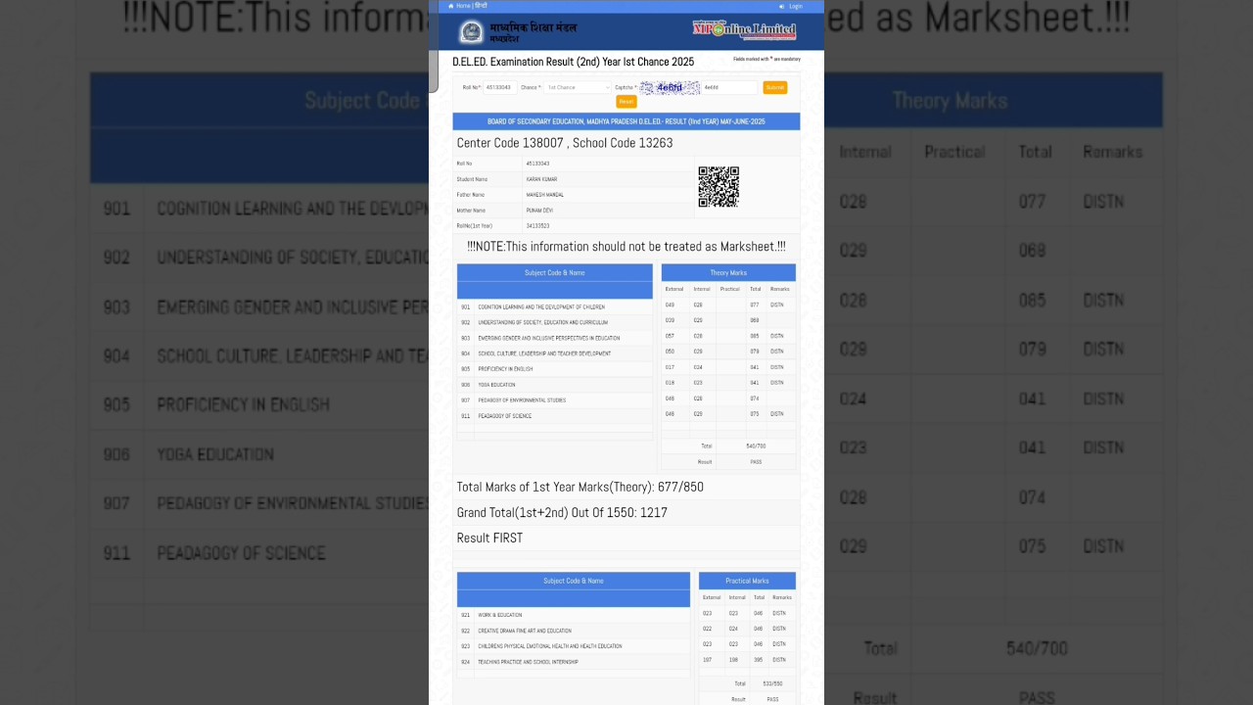The width and height of the screenshot is (1253, 705).
Task: Select Proficiency in English row
Action: 555,369
